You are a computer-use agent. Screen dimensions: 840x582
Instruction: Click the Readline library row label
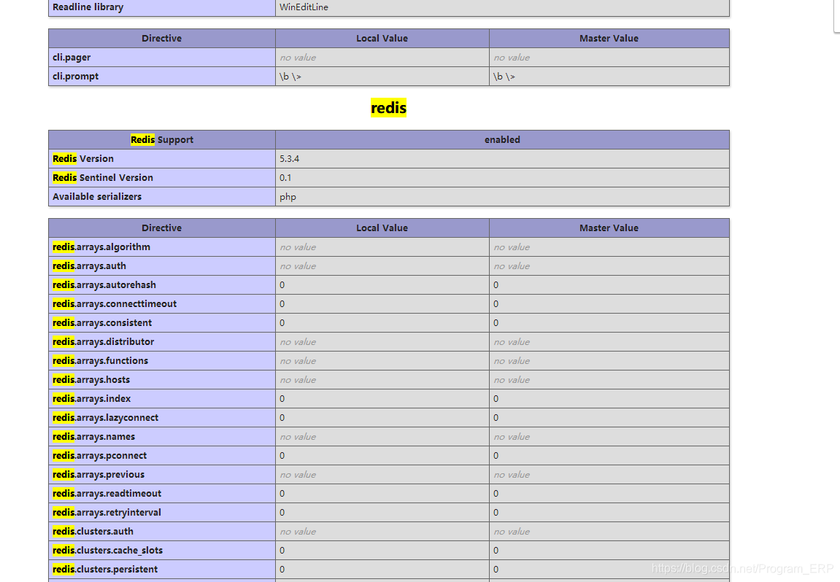88,7
